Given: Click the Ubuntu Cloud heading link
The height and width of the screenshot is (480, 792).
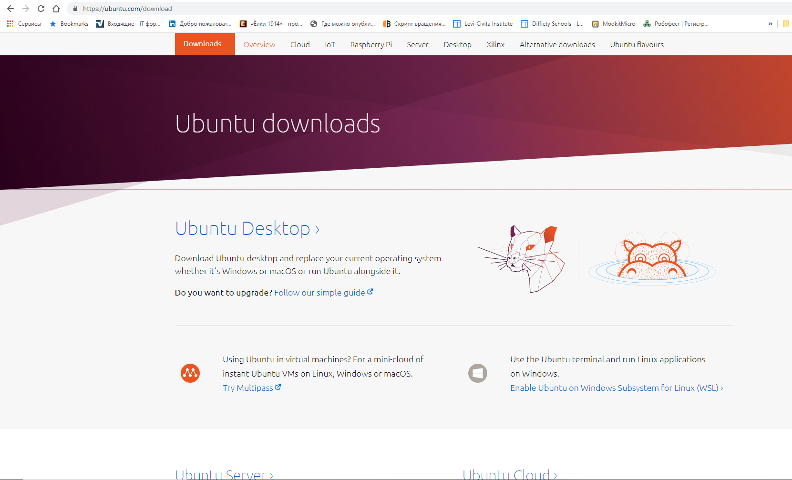Looking at the screenshot, I should (x=510, y=475).
